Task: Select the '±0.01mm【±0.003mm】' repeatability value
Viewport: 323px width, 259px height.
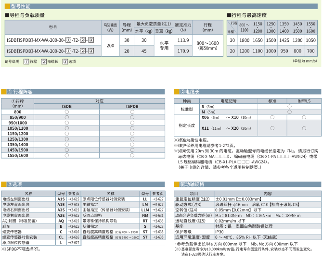Action: (x=238, y=199)
